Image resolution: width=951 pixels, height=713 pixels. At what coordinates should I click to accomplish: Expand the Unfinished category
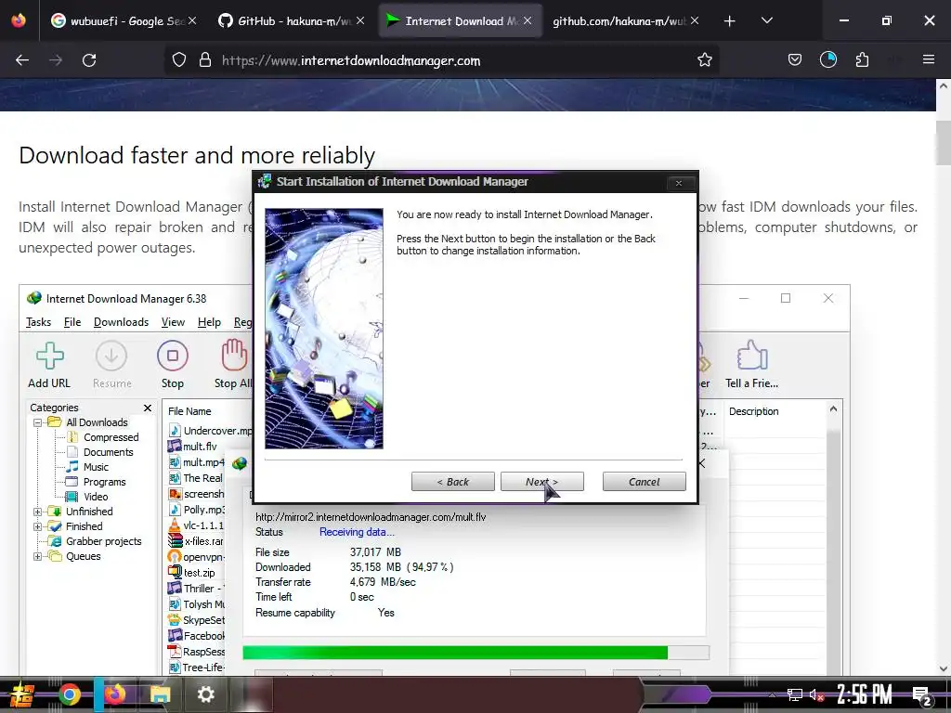pyautogui.click(x=37, y=512)
